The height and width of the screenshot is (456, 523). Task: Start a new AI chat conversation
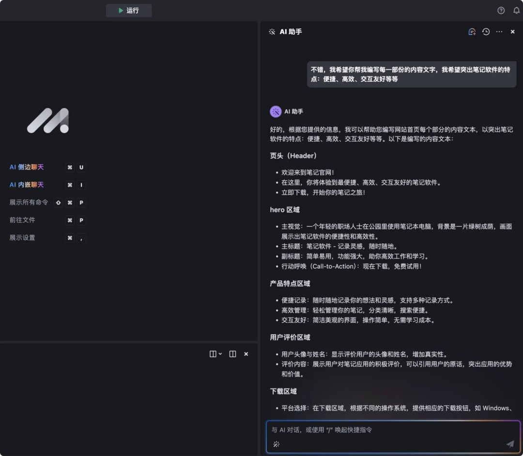pyautogui.click(x=472, y=31)
